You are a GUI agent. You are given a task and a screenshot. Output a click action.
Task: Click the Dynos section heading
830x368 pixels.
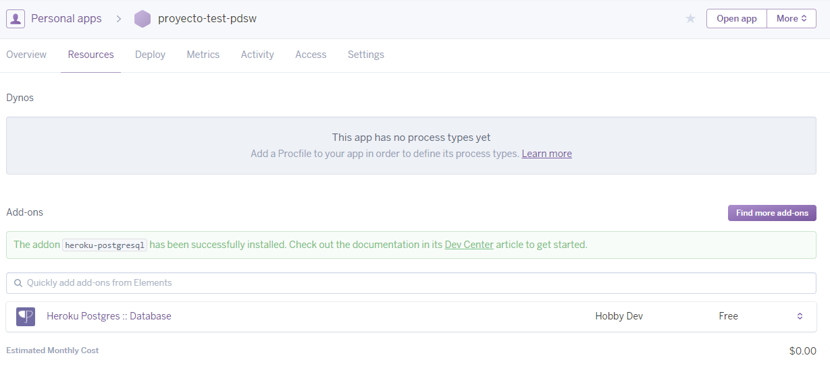point(20,98)
